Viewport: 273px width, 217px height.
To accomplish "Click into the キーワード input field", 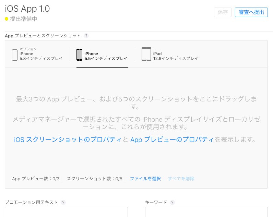I will click(206, 212).
